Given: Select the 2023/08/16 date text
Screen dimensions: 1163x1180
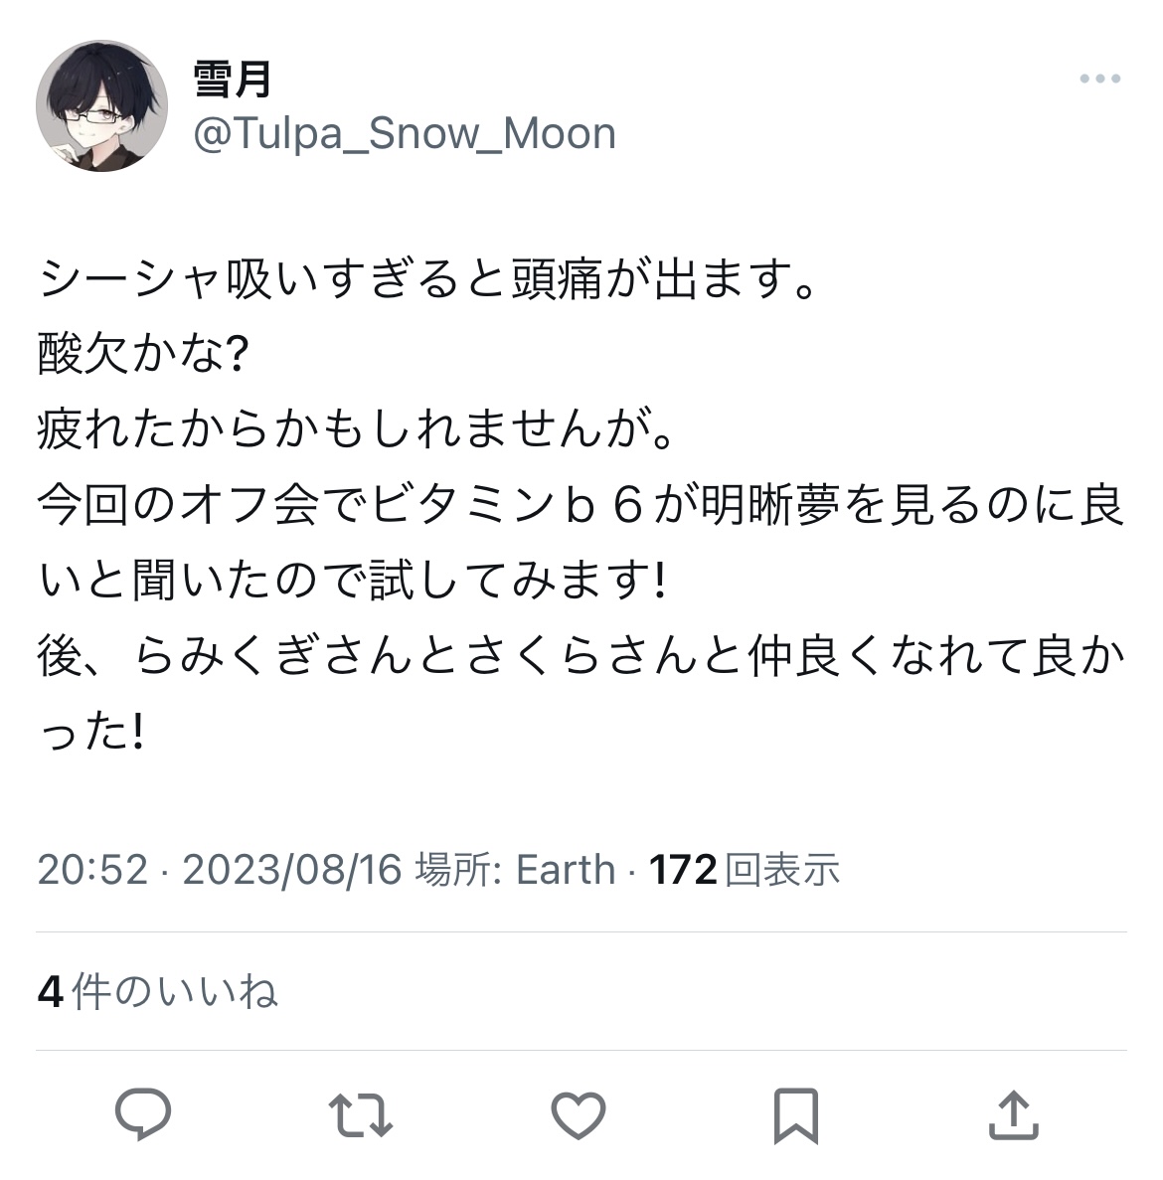Looking at the screenshot, I should pos(292,870).
